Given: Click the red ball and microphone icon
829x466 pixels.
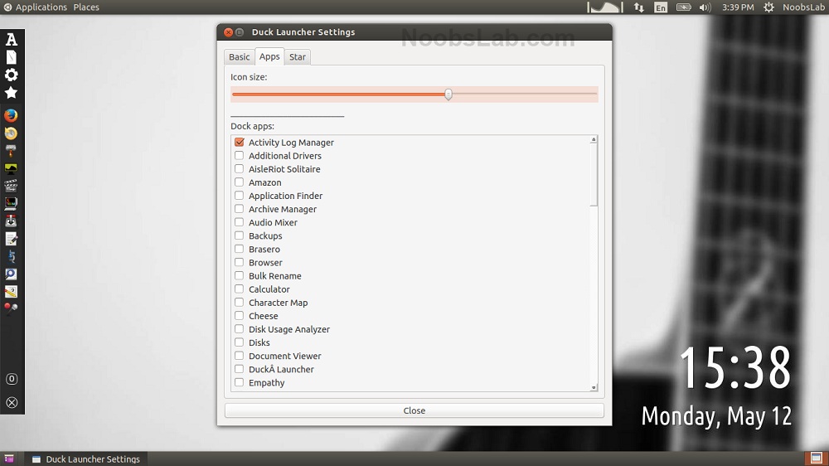Looking at the screenshot, I should tap(11, 308).
